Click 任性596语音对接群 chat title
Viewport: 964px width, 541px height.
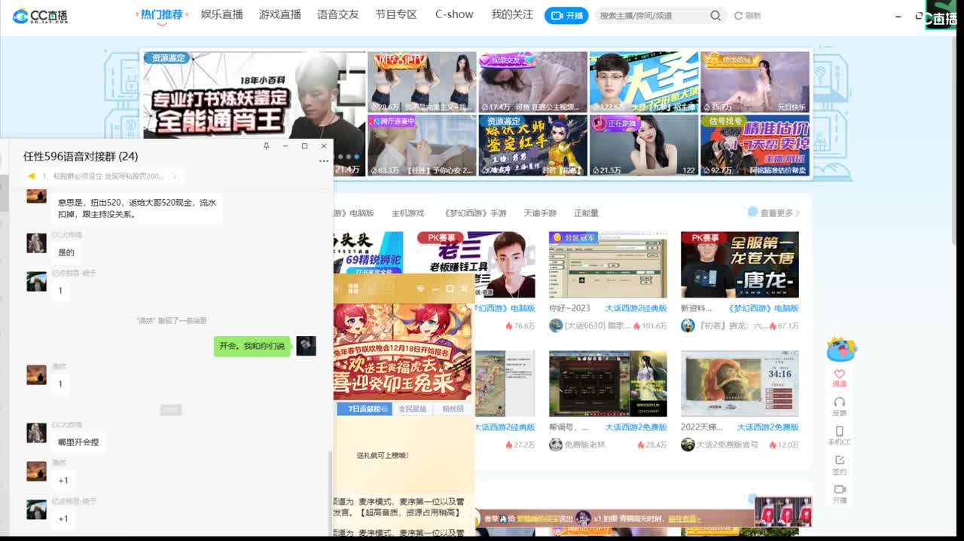81,157
